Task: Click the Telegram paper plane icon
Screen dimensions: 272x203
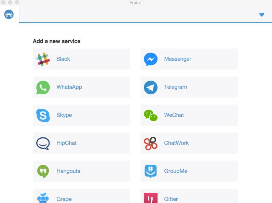Action: 151,87
